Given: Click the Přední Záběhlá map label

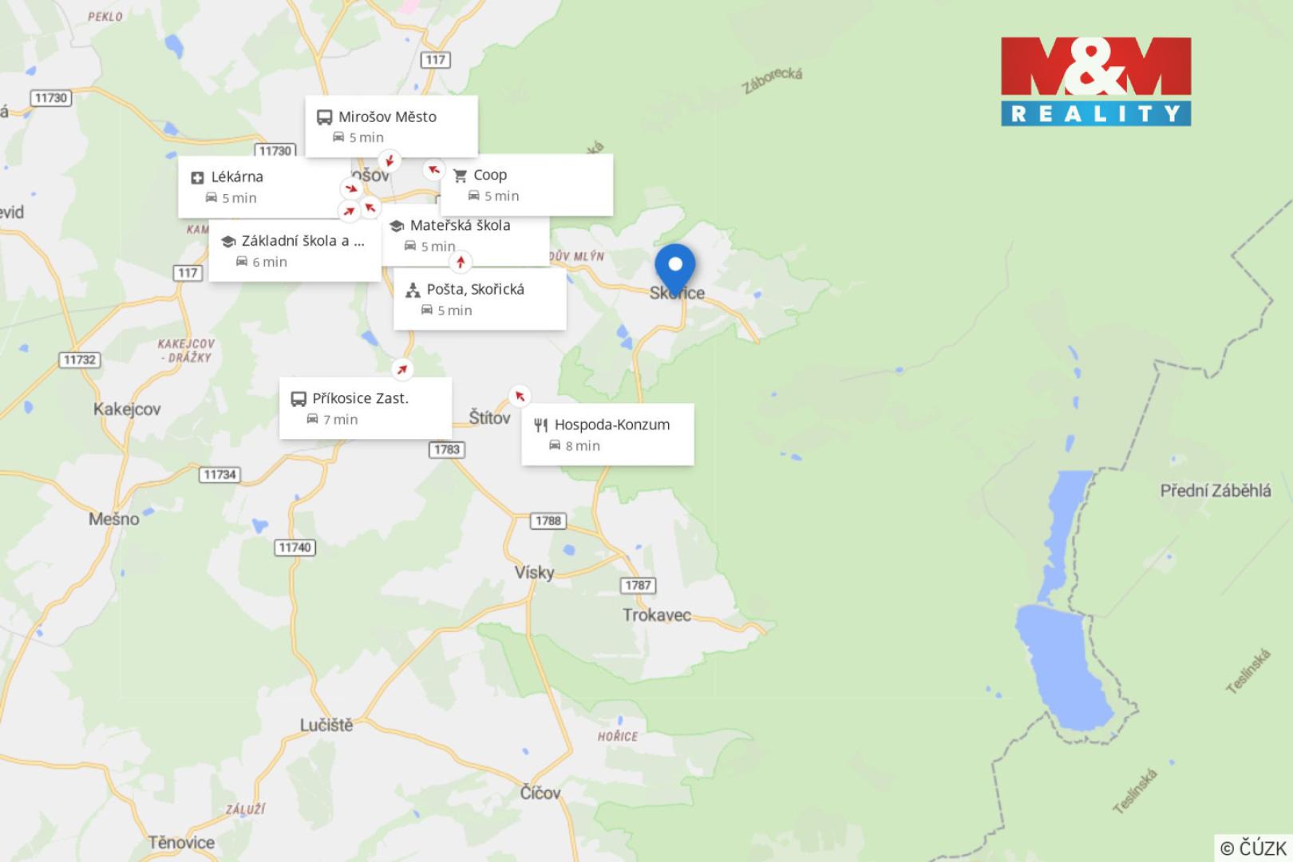Looking at the screenshot, I should pyautogui.click(x=1215, y=491).
